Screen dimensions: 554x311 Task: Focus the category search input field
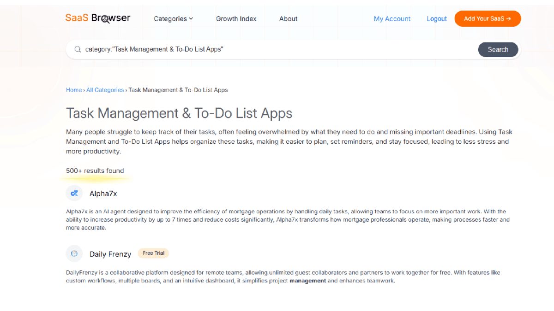coord(277,49)
